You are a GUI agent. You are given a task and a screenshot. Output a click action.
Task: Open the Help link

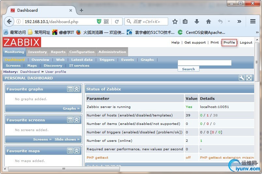[x=175, y=43]
